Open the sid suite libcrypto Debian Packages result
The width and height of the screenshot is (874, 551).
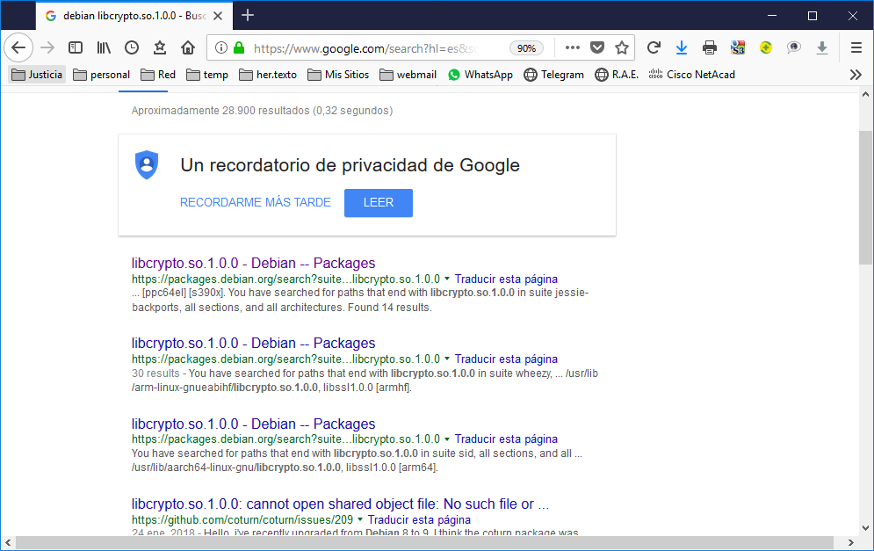coord(254,424)
